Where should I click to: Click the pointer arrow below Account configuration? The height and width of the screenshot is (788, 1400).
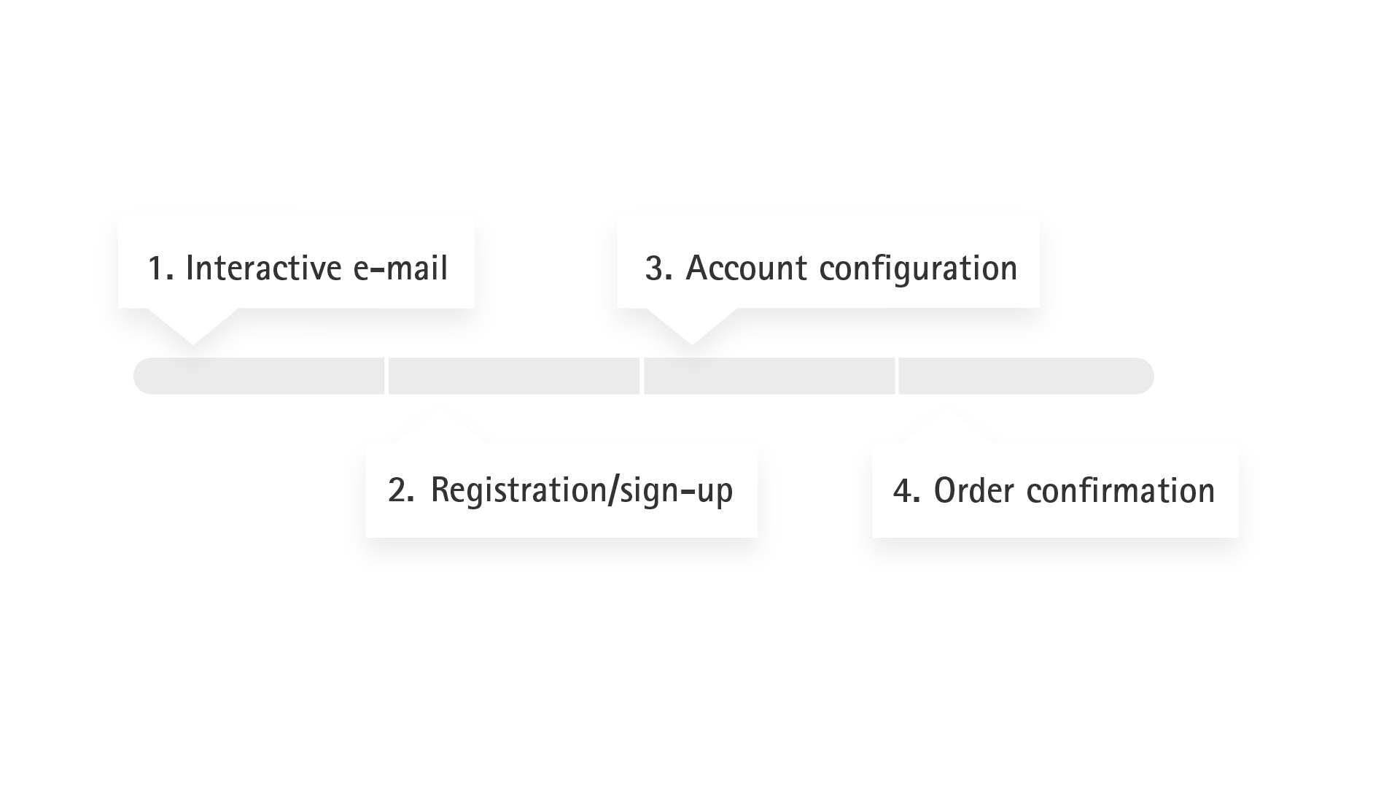[x=692, y=325]
